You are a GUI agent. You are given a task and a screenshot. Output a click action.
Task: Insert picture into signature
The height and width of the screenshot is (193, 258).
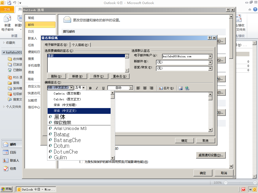(x=180, y=88)
